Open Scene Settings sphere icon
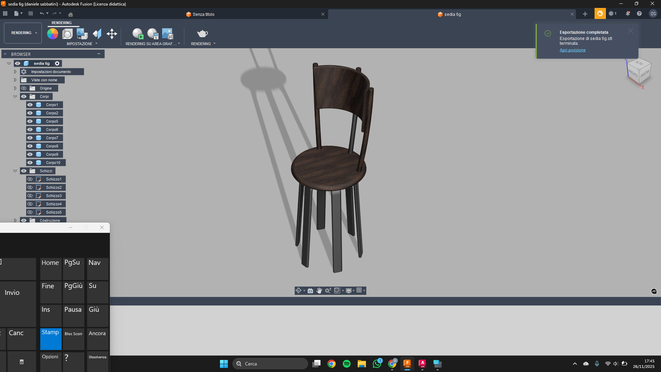Image resolution: width=661 pixels, height=372 pixels. pos(67,34)
